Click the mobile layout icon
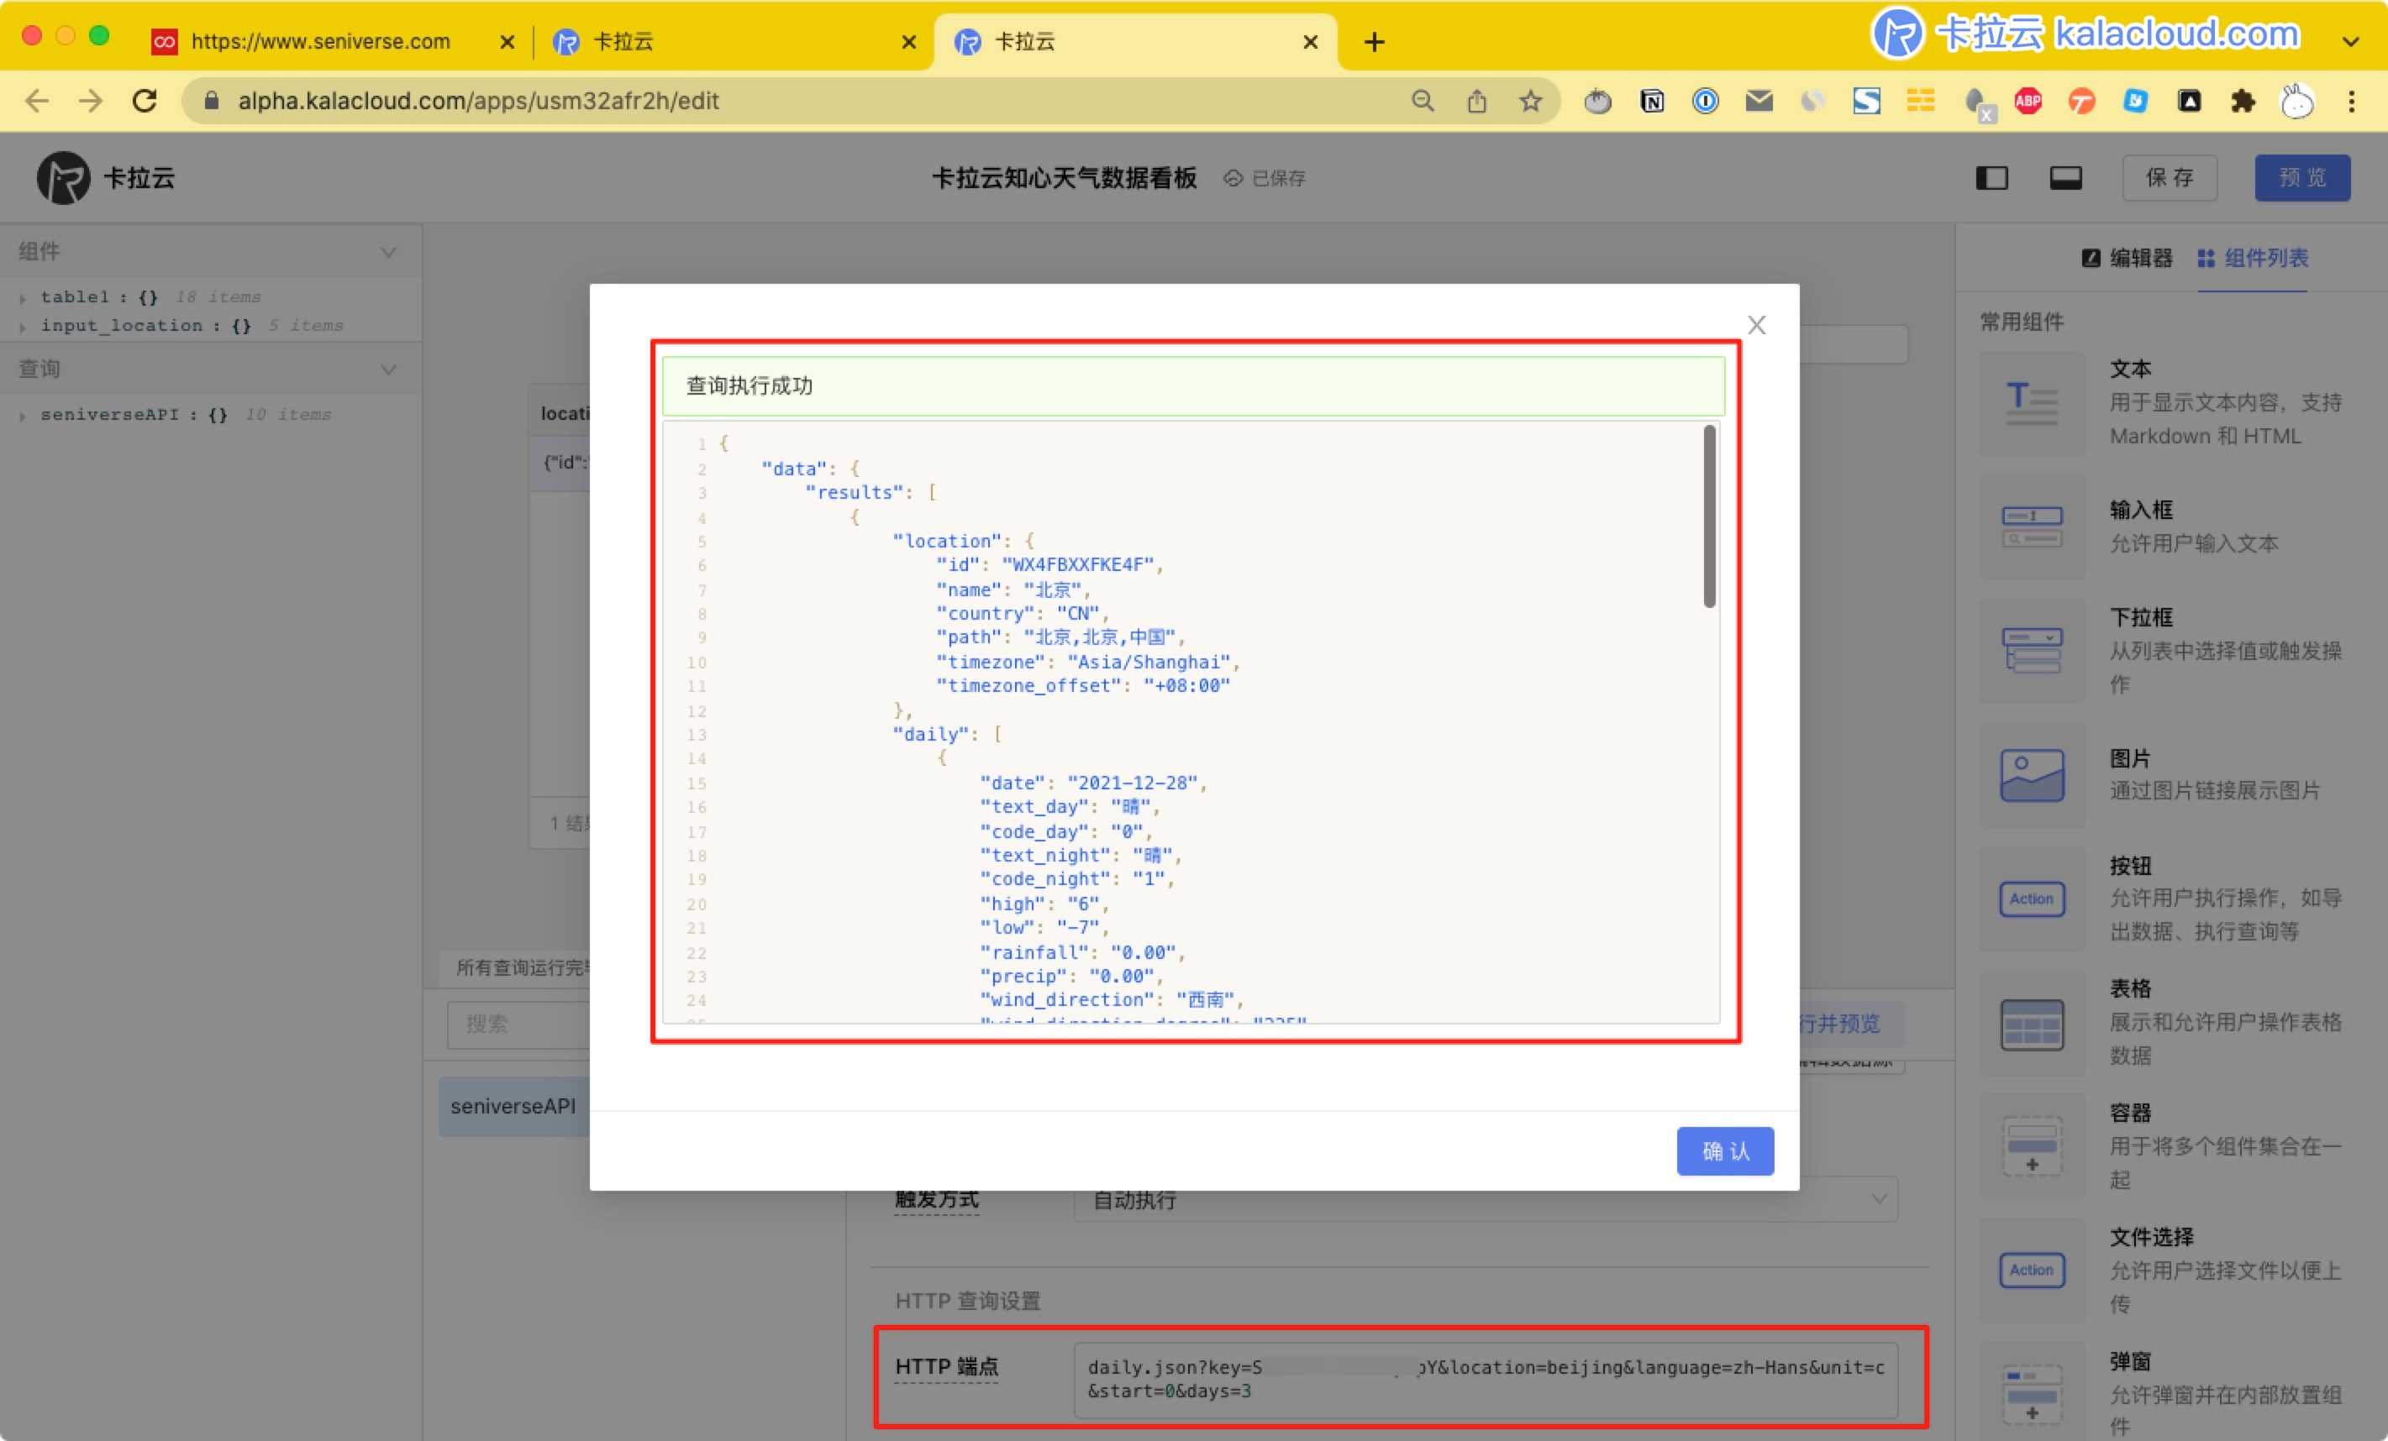The height and width of the screenshot is (1441, 2388). click(x=2065, y=177)
